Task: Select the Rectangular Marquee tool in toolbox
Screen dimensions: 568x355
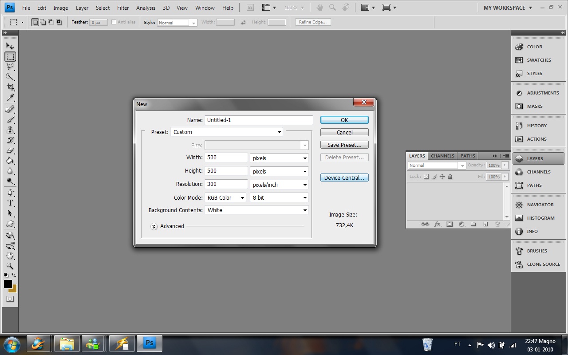Action: coord(10,57)
